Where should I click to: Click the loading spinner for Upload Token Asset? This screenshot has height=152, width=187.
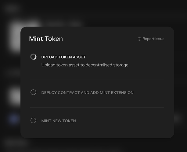coord(33,57)
